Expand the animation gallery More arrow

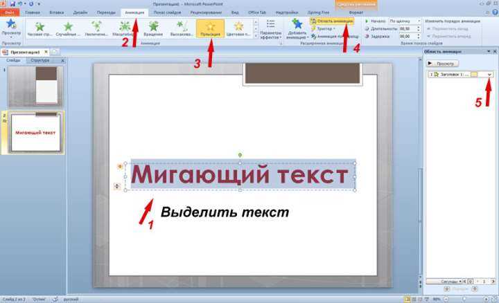click(x=255, y=35)
